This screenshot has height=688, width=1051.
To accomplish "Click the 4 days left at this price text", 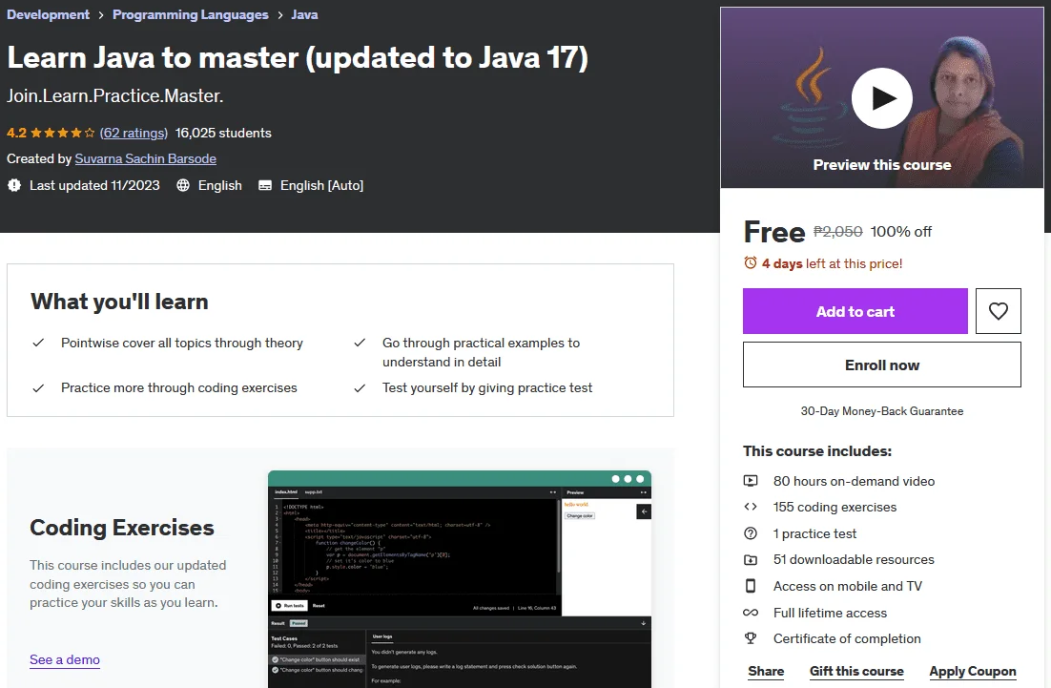I will pos(833,263).
